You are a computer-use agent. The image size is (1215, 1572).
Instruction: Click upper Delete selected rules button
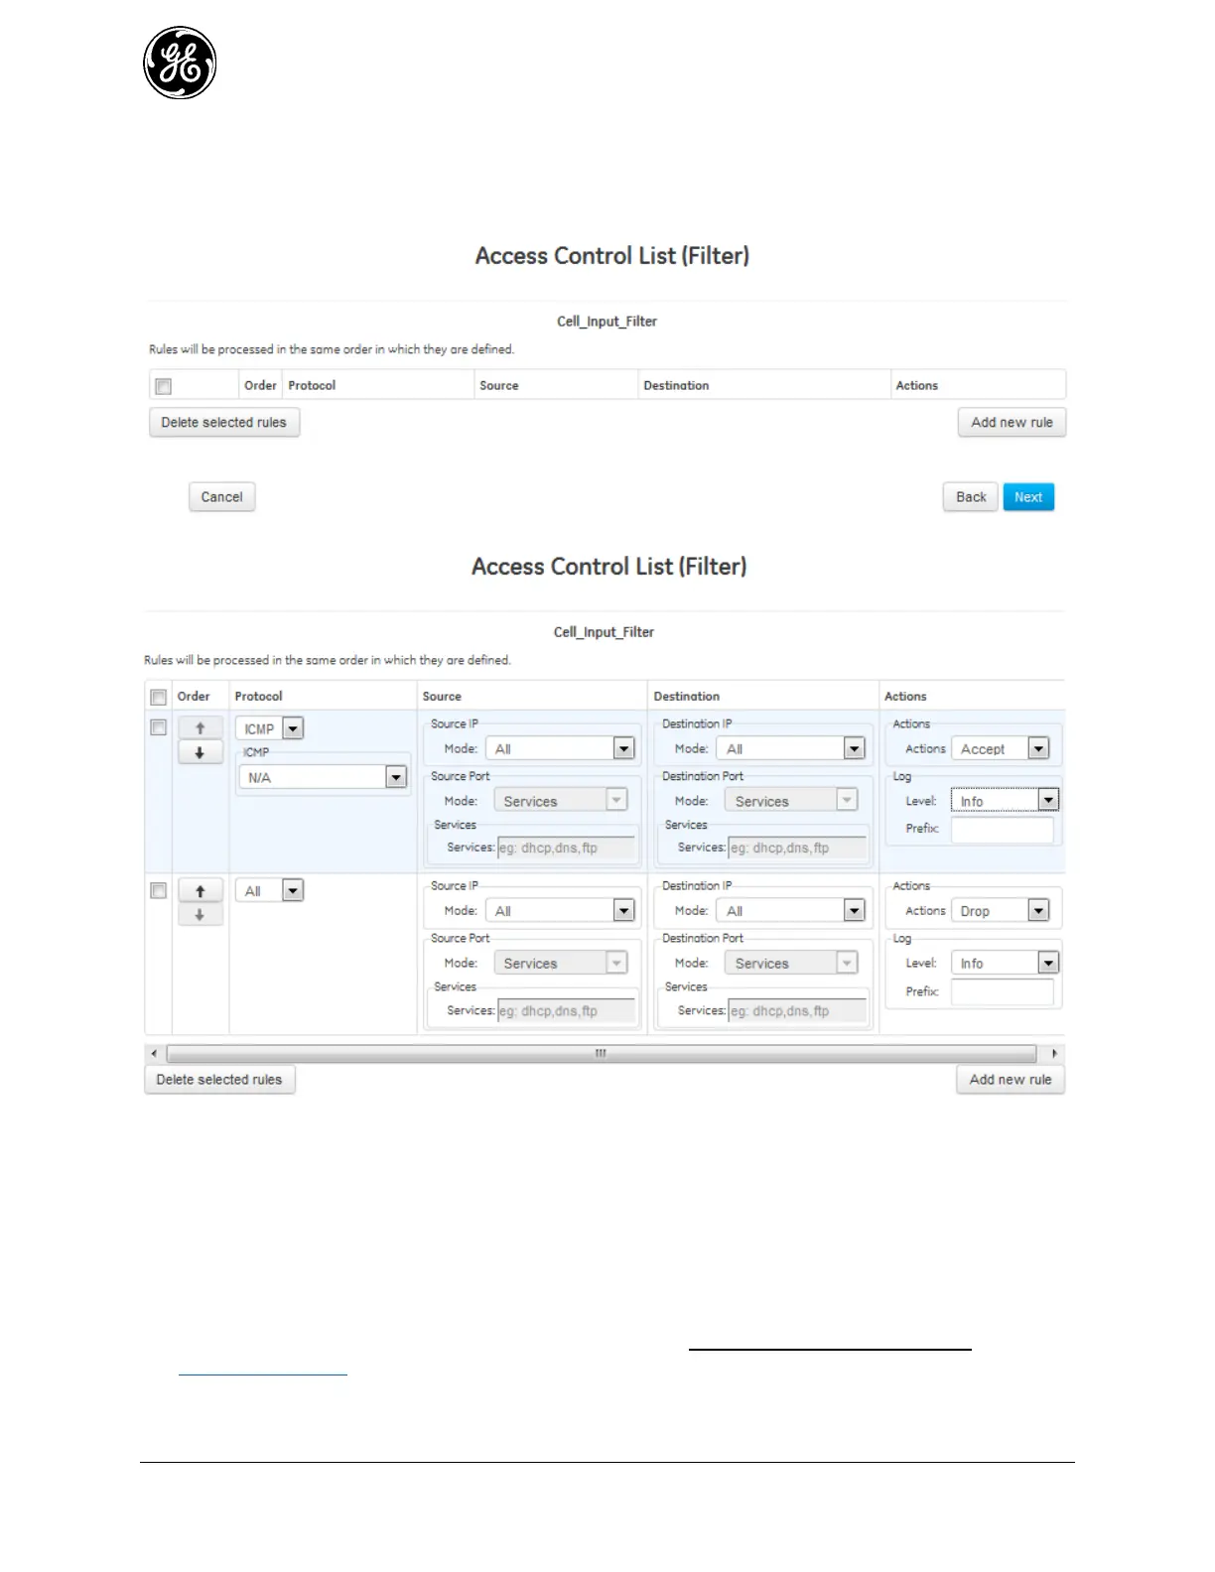[224, 422]
